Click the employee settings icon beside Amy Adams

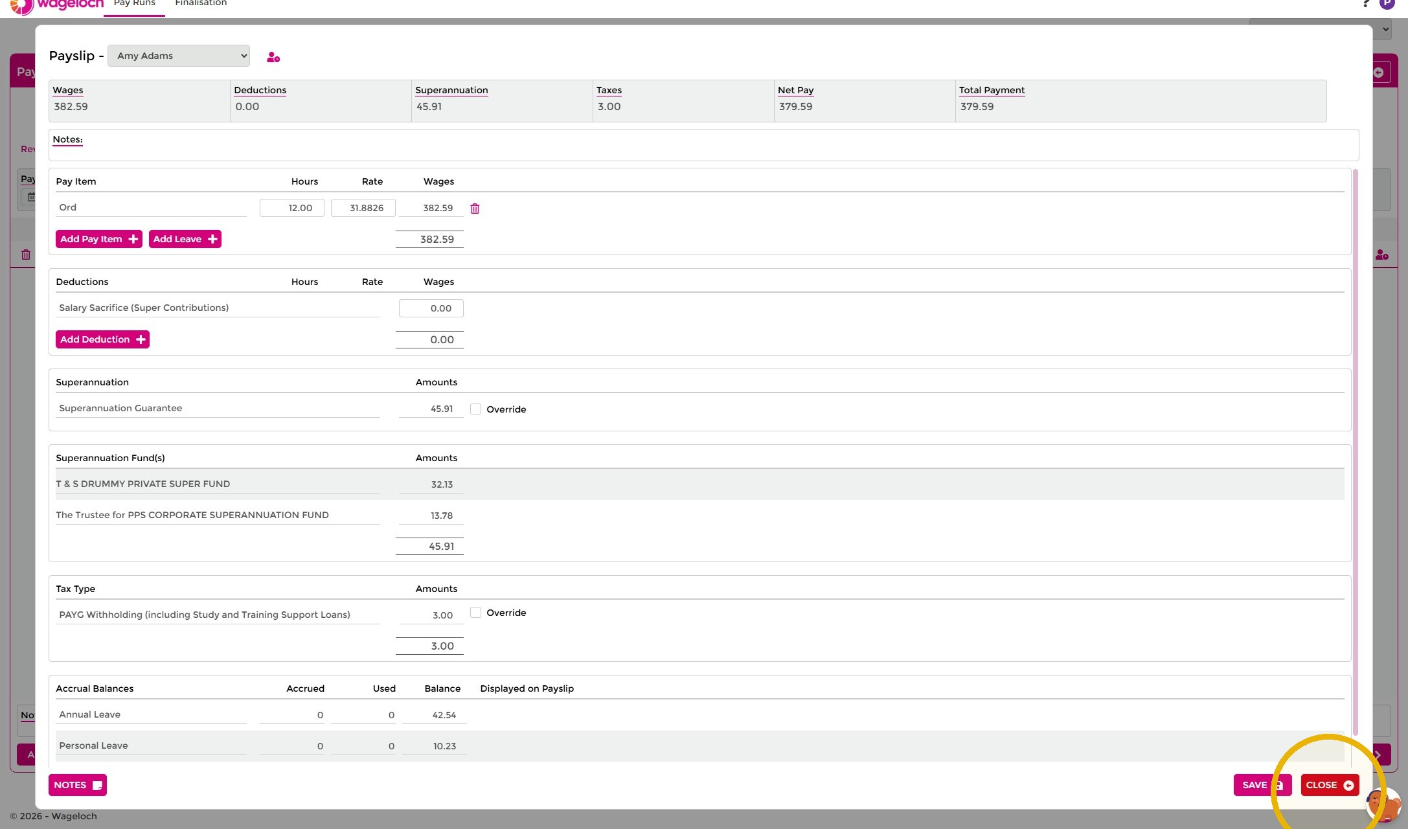click(x=273, y=57)
